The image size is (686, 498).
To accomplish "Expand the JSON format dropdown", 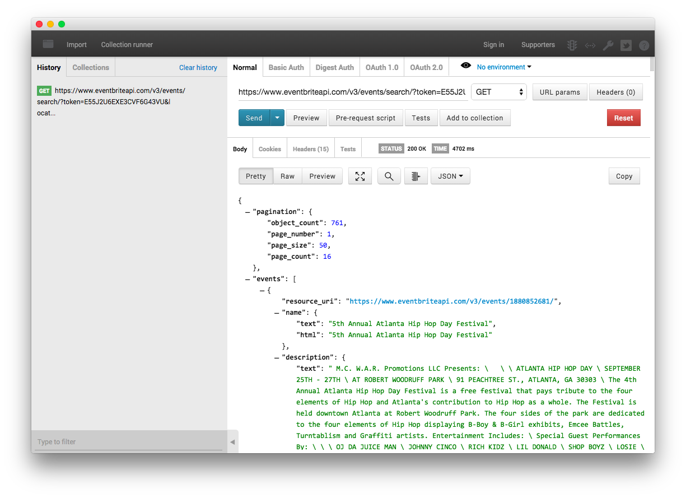I will 450,176.
